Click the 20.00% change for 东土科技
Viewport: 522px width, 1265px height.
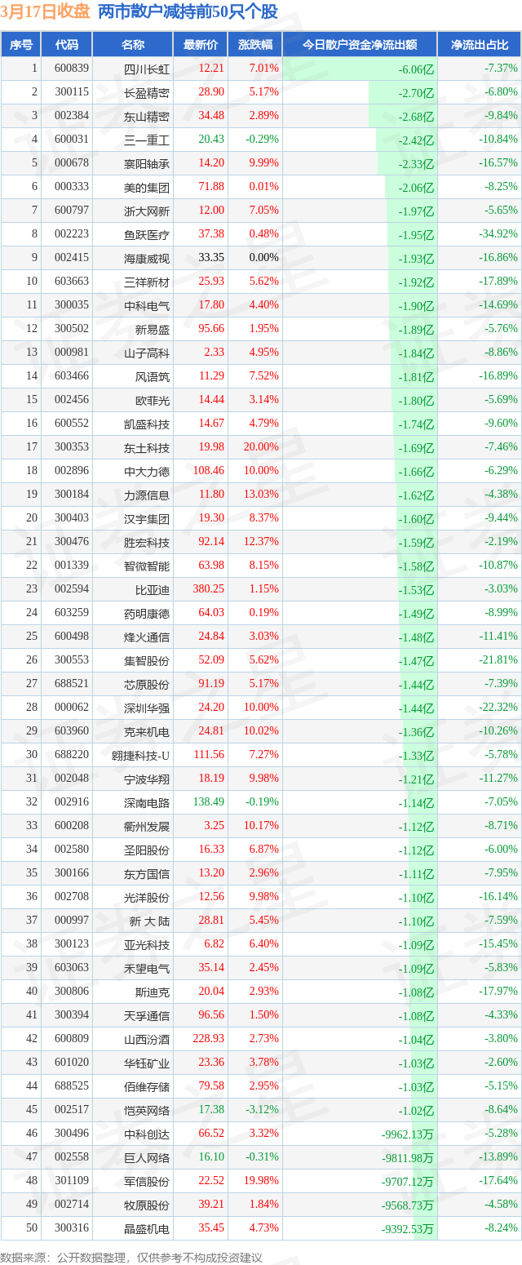261,447
